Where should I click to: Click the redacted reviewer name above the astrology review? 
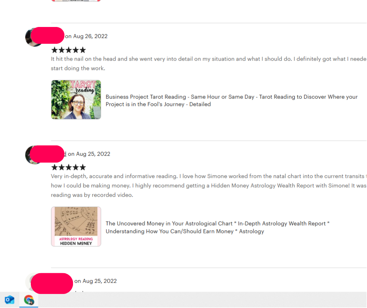tap(47, 154)
